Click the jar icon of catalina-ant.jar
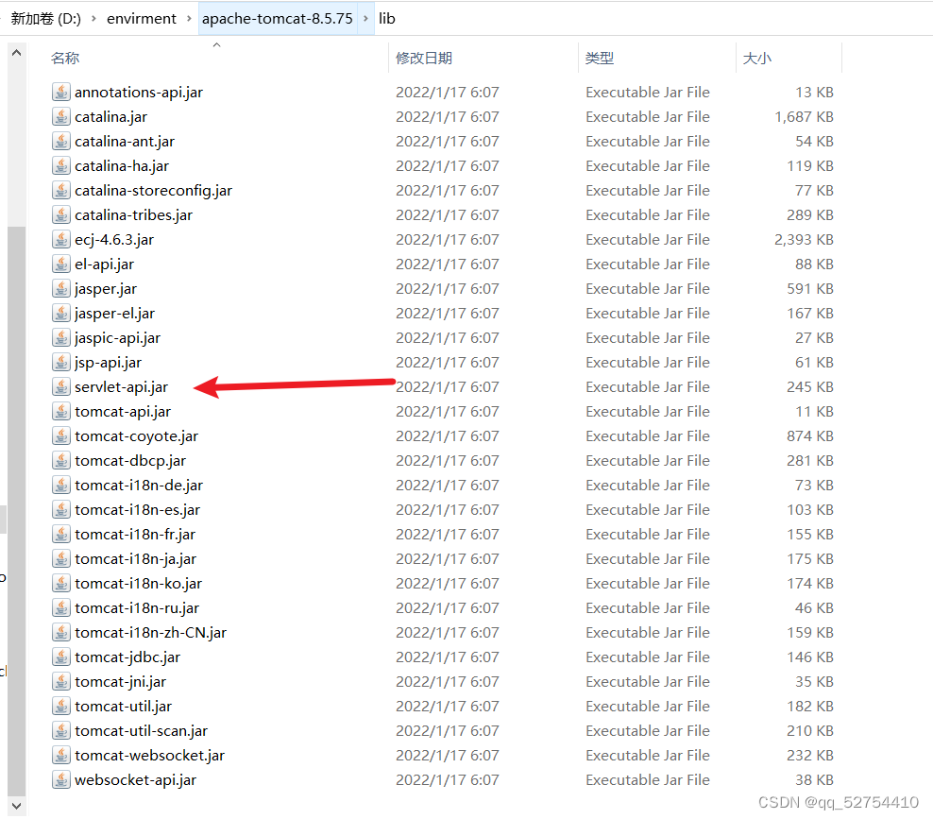933x819 pixels. [x=60, y=141]
